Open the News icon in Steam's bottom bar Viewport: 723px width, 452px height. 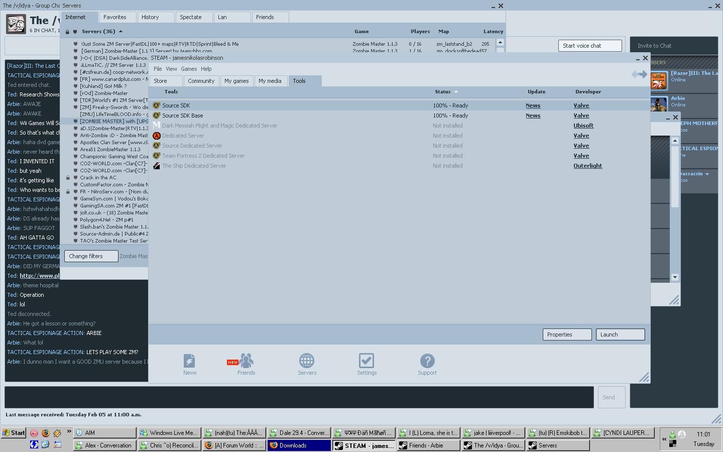point(189,361)
